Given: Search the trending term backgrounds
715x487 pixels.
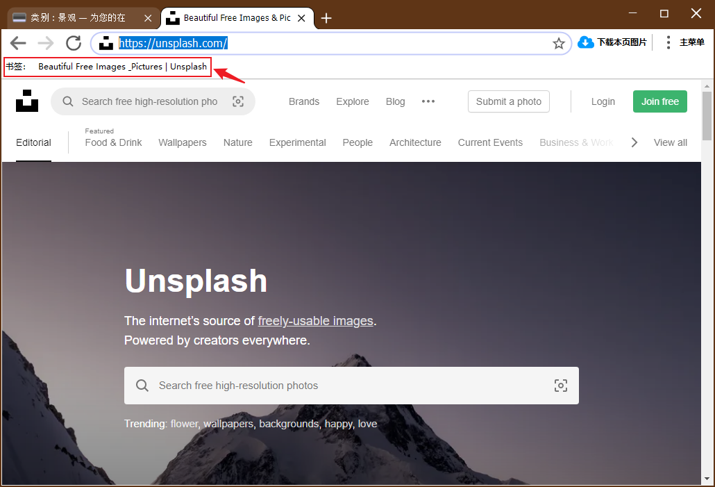Looking at the screenshot, I should point(289,424).
